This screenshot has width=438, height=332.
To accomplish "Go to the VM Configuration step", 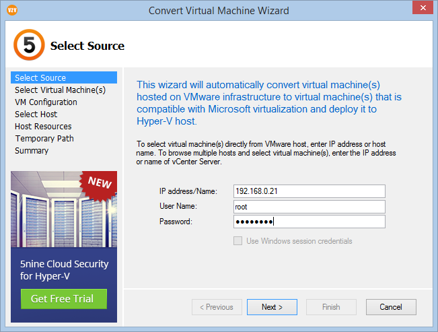I will point(46,102).
